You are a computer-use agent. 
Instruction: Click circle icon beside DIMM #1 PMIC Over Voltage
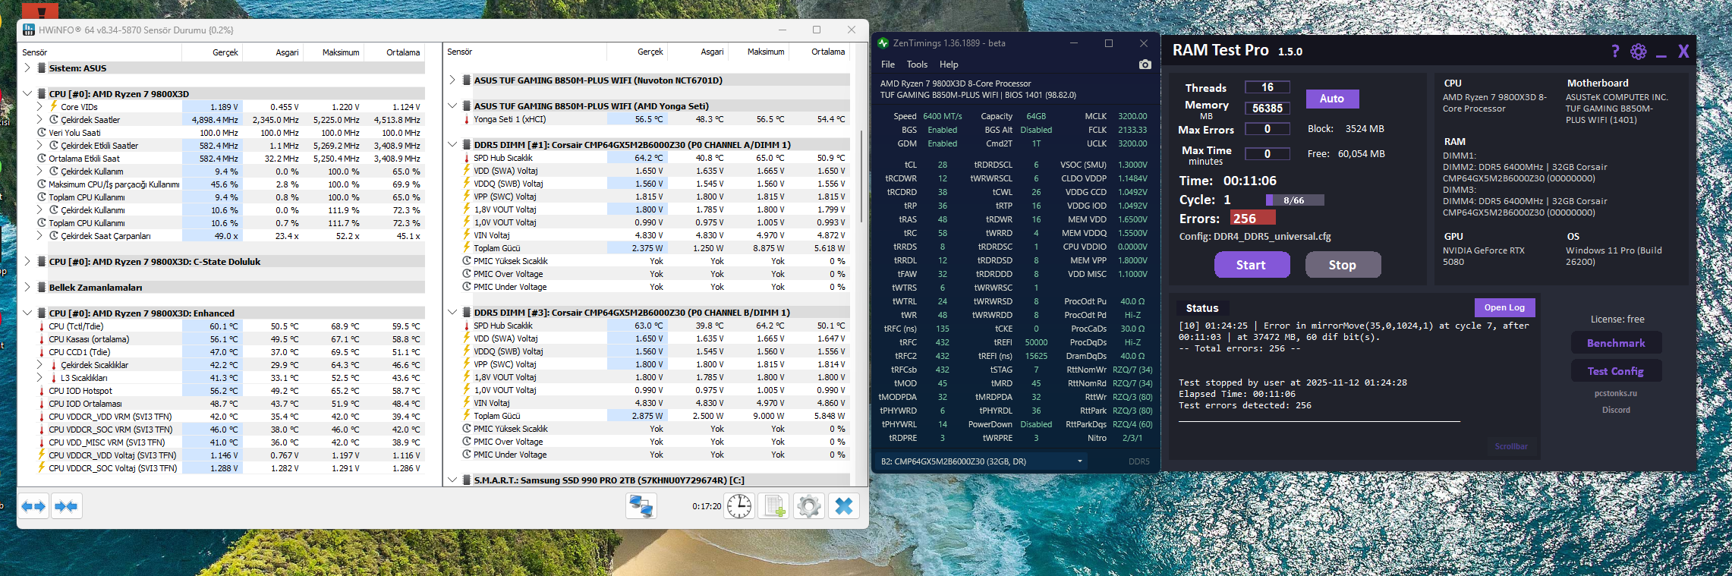467,274
